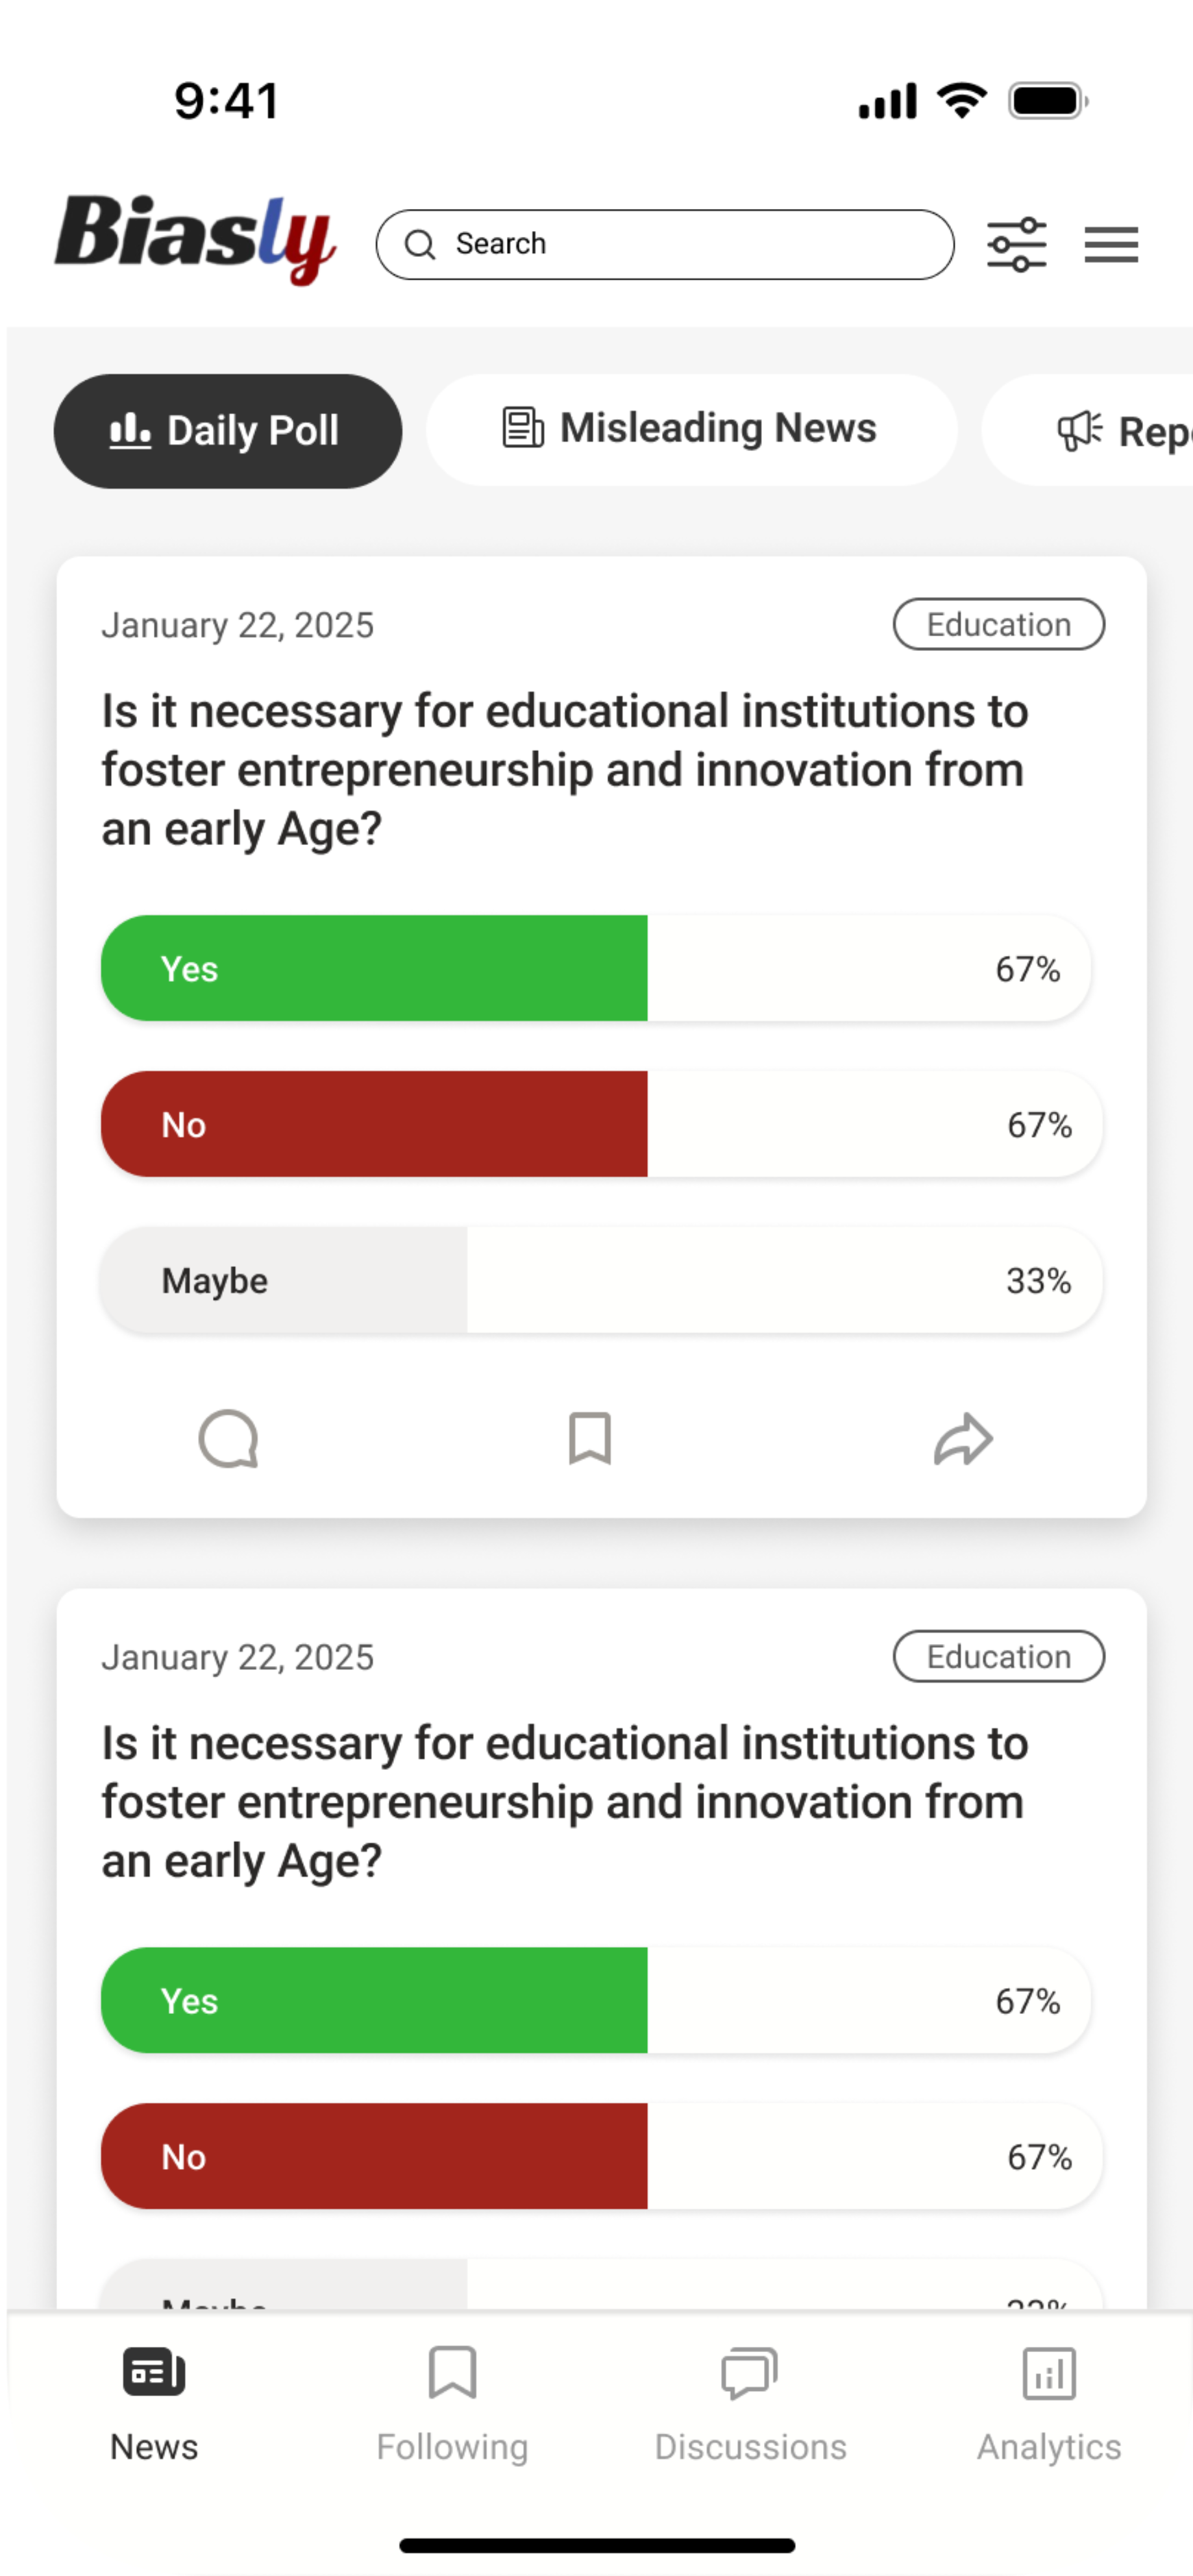Tap the Biasly logo
The image size is (1193, 2576).
[x=195, y=238]
